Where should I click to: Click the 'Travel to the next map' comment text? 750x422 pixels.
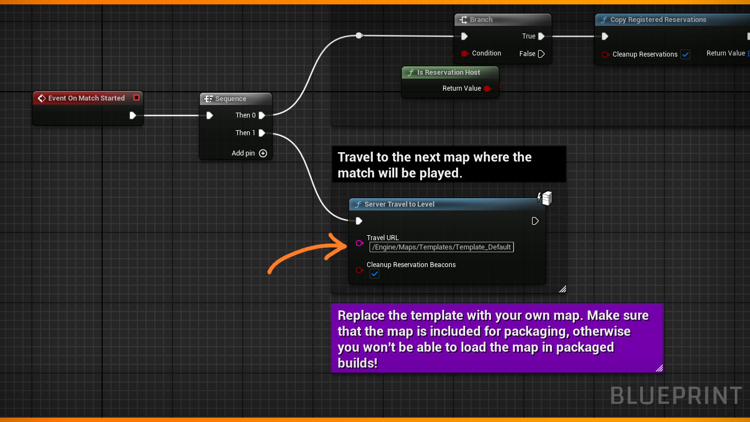[x=435, y=165]
